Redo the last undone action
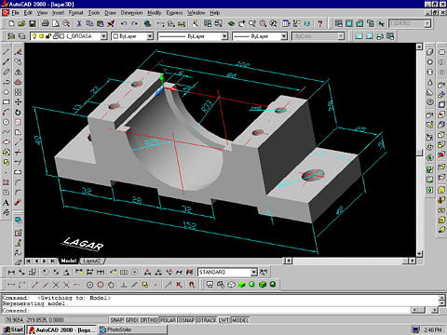447x335 pixels. [134, 23]
